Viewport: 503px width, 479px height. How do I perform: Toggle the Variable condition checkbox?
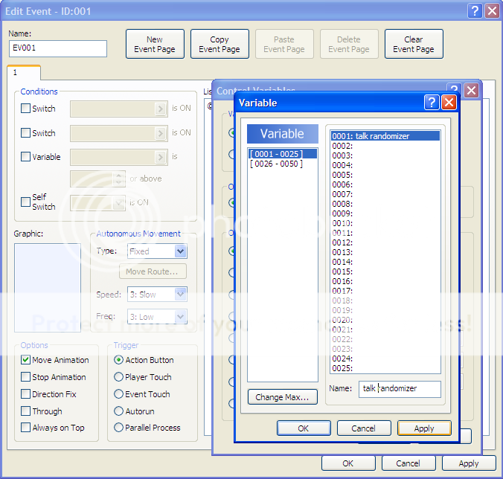tap(26, 157)
